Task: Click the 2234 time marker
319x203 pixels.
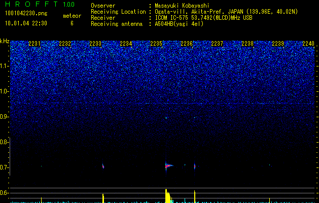Action: [126, 44]
